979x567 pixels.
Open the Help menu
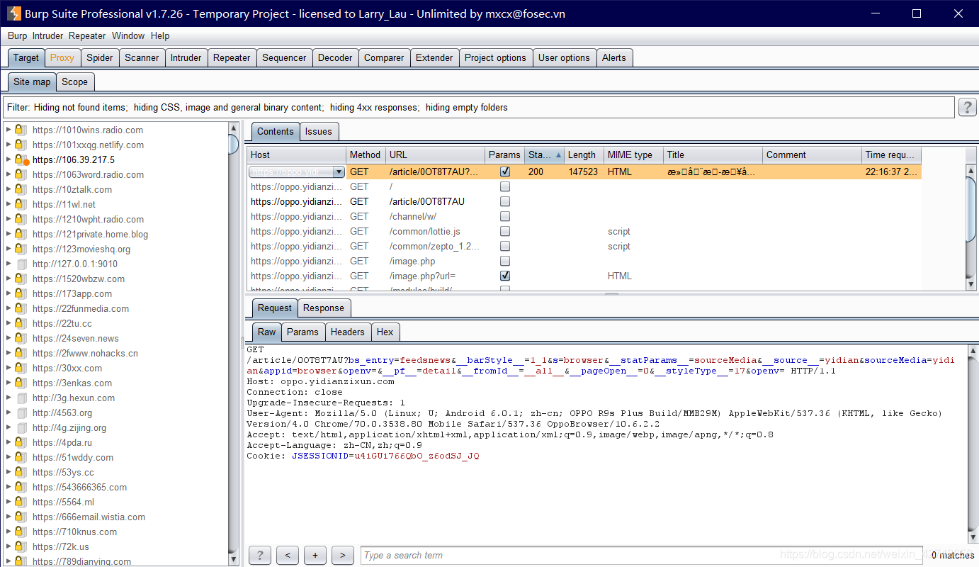(160, 35)
